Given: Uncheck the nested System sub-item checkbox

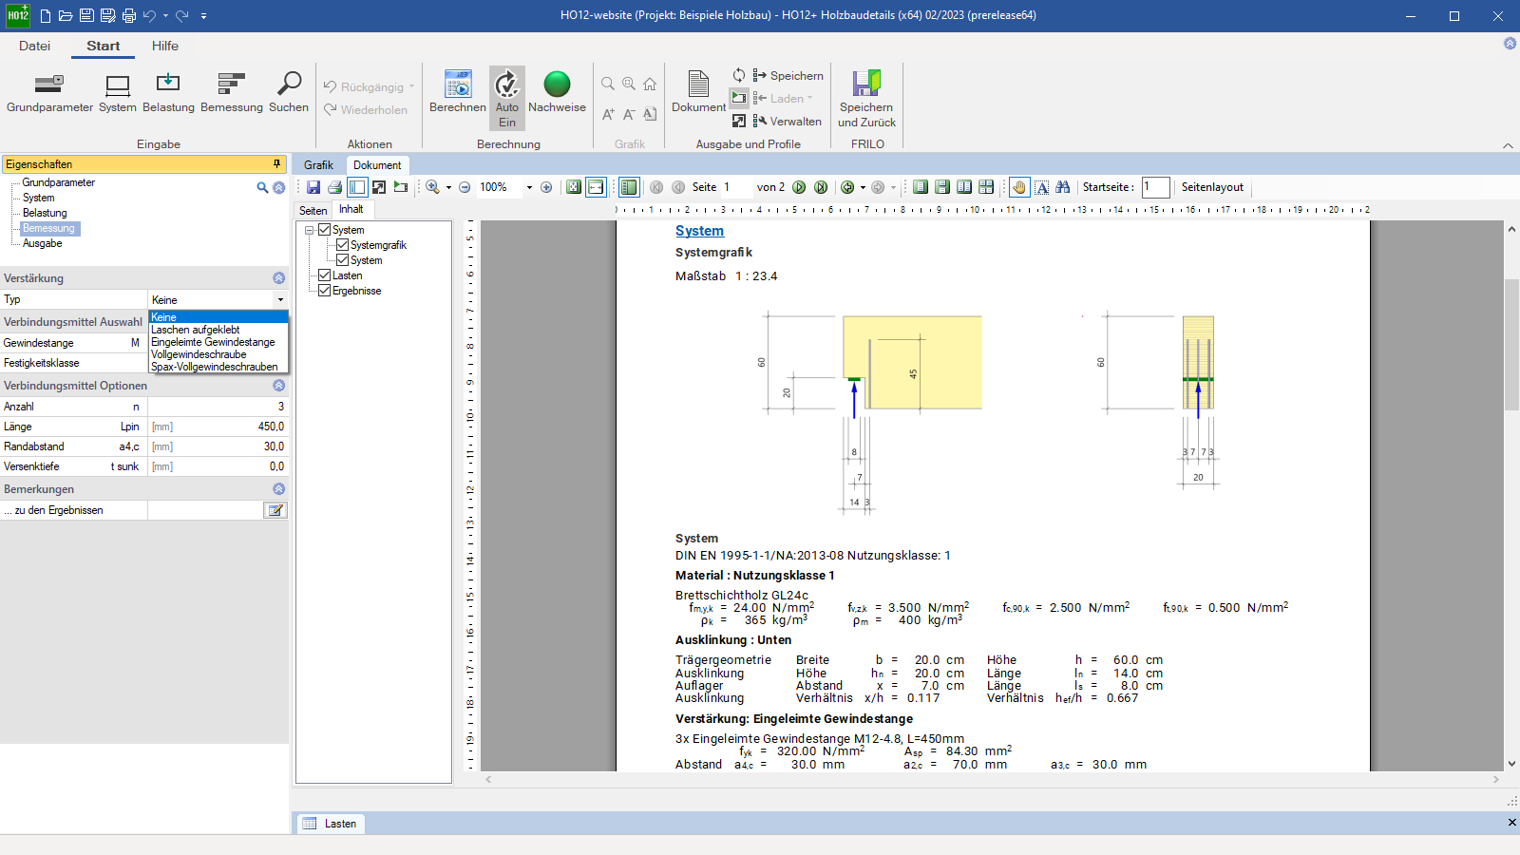Looking at the screenshot, I should pos(343,260).
